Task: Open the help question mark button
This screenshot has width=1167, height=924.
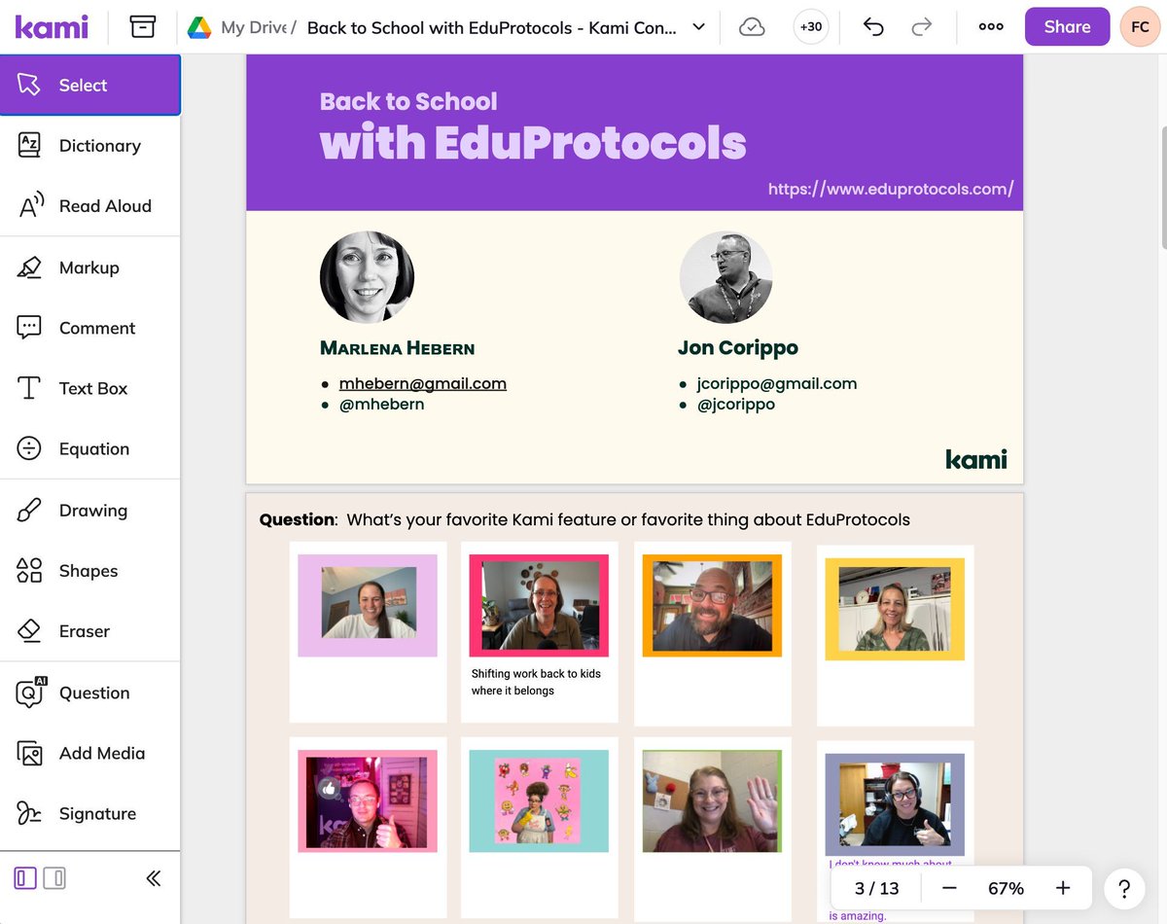Action: (x=1124, y=888)
